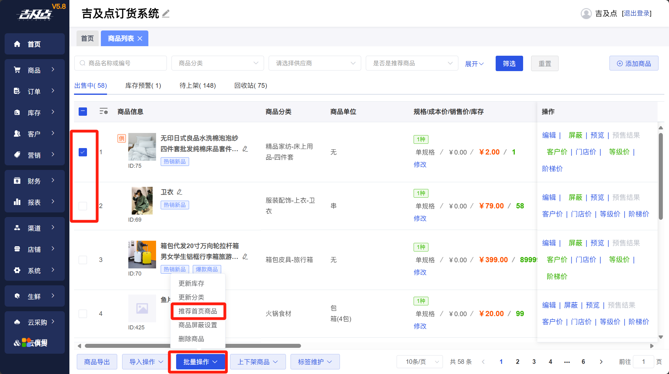Click the pencil edit icon beside system title
Screen dimensions: 669x374
click(x=166, y=14)
